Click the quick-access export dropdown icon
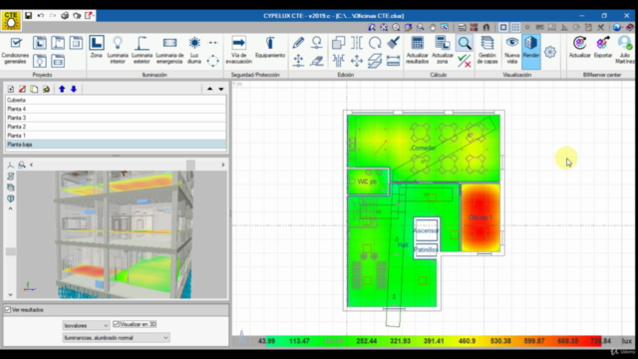This screenshot has width=638, height=359. pyautogui.click(x=90, y=16)
